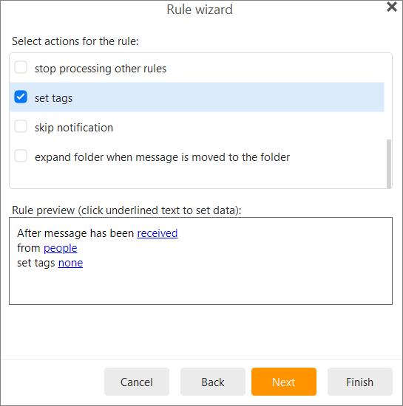Click the 'Rule wizard' dialog title
Screen dimensions: 403x406
pos(200,10)
